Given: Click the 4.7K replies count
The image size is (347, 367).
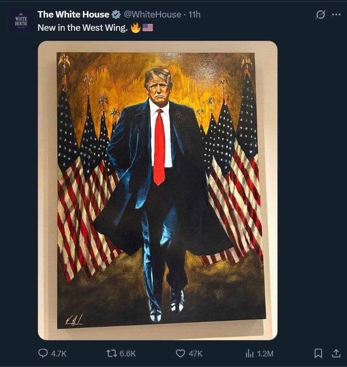Looking at the screenshot, I should (58, 353).
